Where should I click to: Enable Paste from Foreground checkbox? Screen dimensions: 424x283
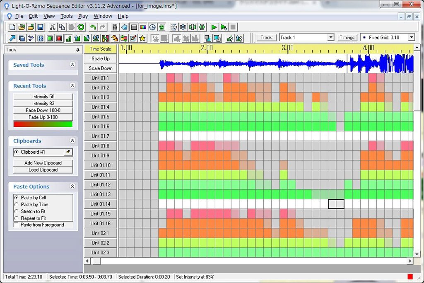click(x=17, y=225)
